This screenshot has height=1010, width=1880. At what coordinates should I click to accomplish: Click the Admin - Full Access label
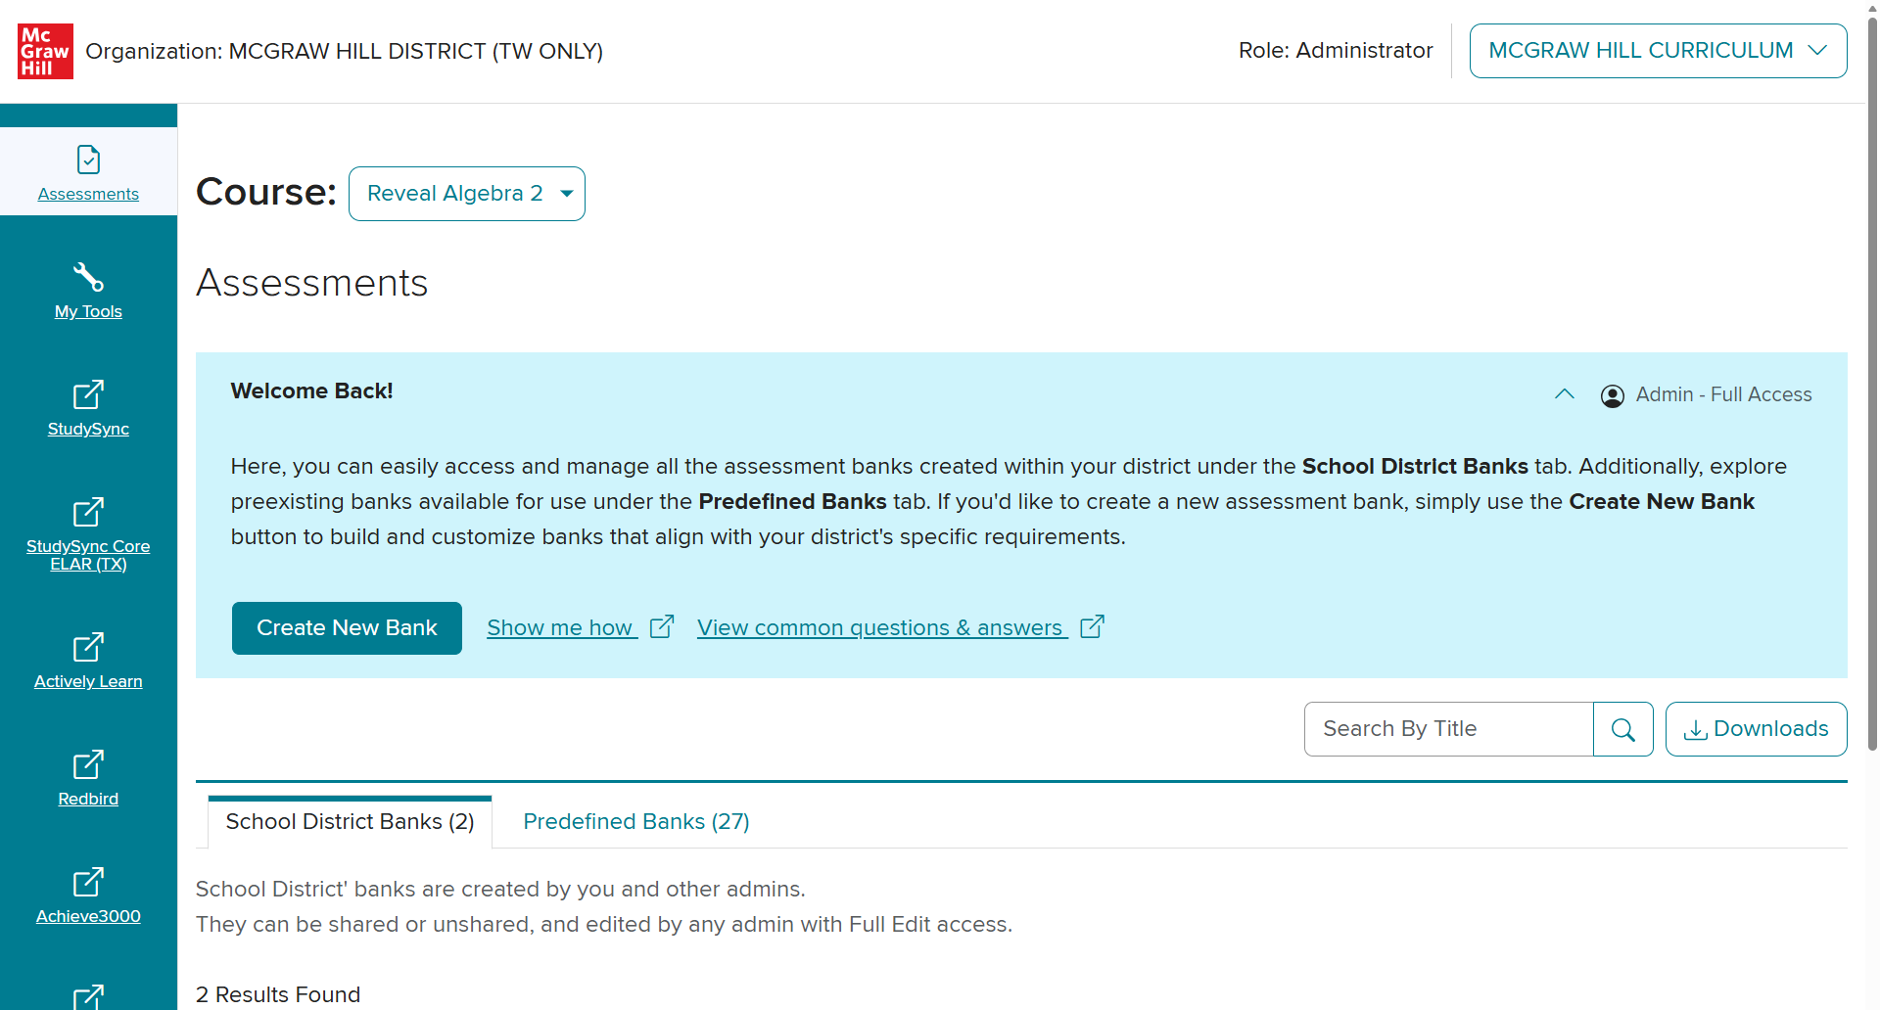pos(1723,394)
